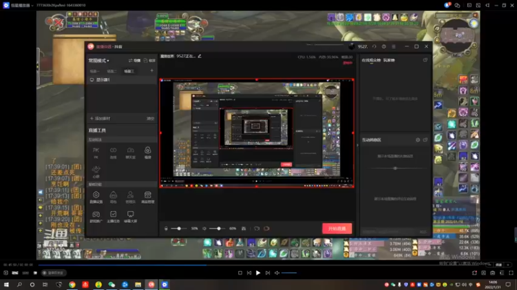This screenshot has width=517, height=290.
Task: Switch to the 玩家榜 player ranking tab
Action: (389, 60)
